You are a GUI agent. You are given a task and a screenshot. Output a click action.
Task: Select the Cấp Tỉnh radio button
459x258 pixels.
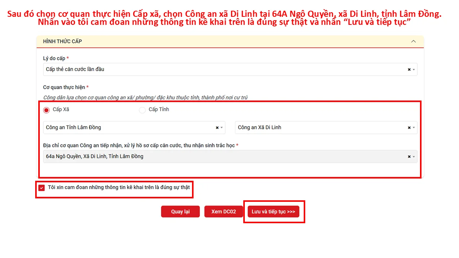point(142,110)
